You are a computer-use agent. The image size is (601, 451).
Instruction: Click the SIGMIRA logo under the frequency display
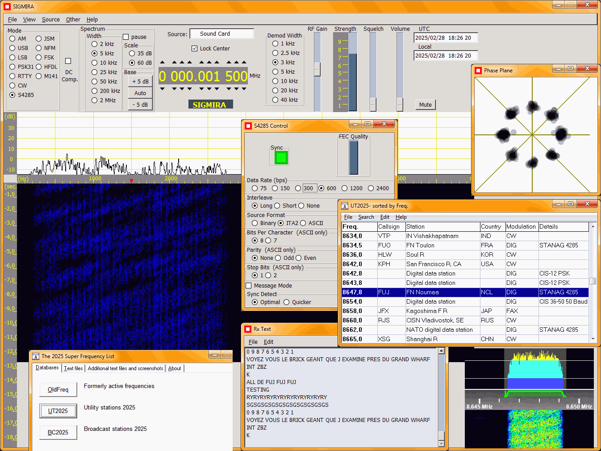pos(210,105)
